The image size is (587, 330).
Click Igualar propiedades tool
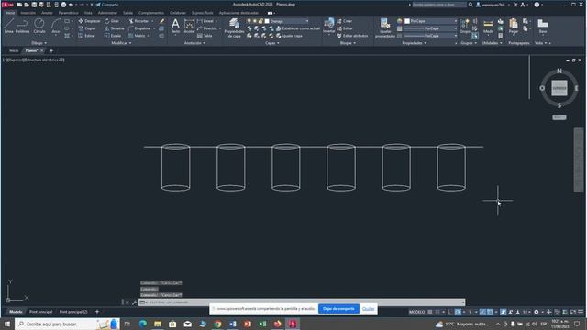pos(385,27)
